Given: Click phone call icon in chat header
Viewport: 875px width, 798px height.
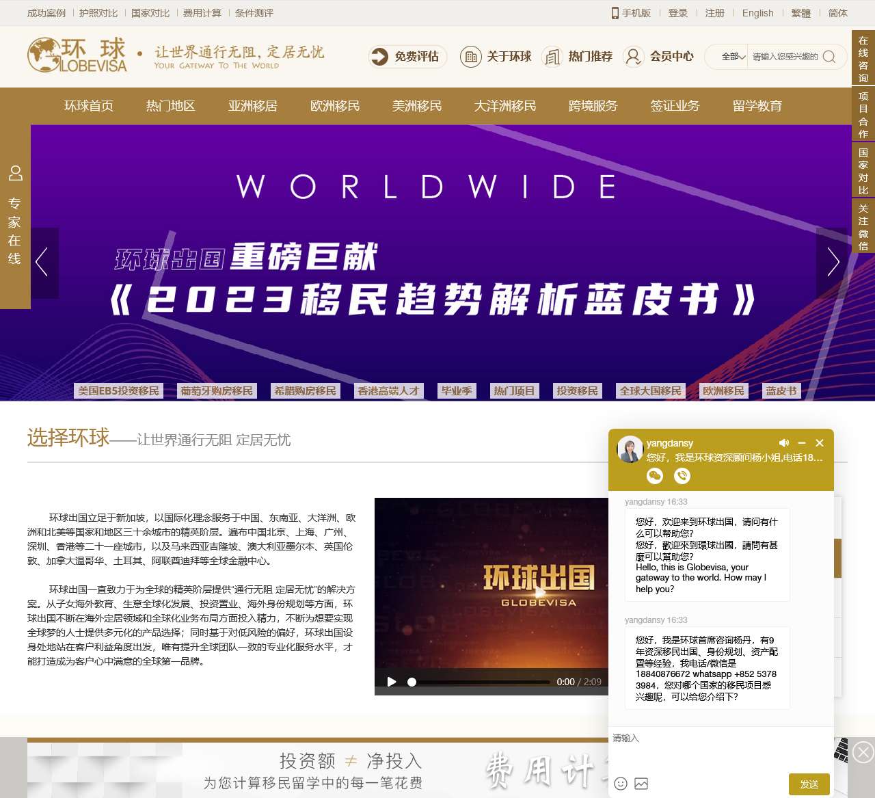Looking at the screenshot, I should [x=682, y=475].
